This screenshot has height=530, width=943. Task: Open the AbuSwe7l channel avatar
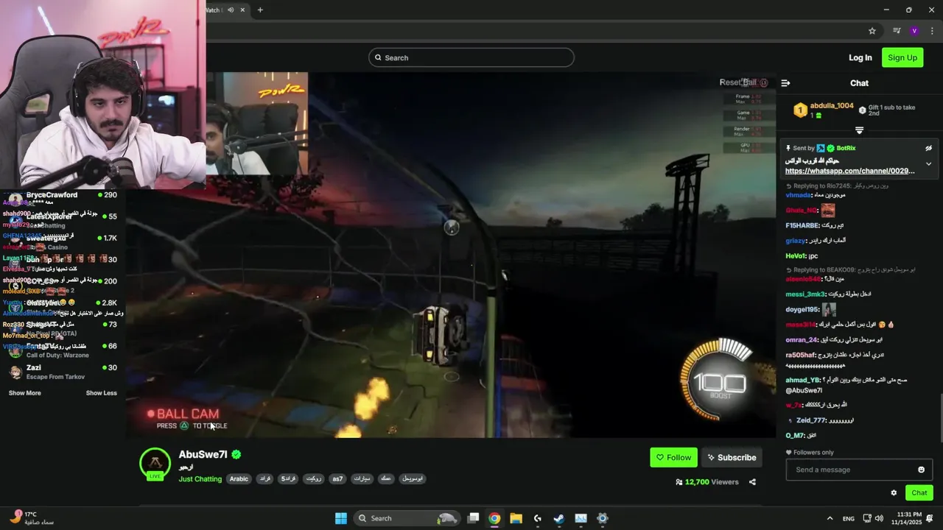155,463
